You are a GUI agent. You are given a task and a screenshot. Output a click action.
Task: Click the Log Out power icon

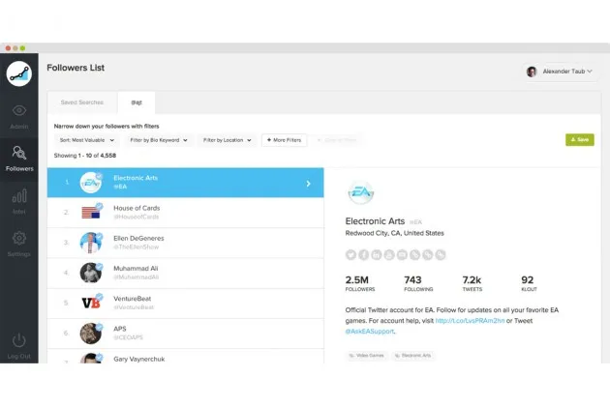(19, 340)
